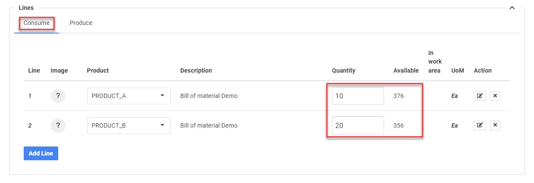534x183 pixels.
Task: Delete line 1 with the X icon
Action: 495,96
